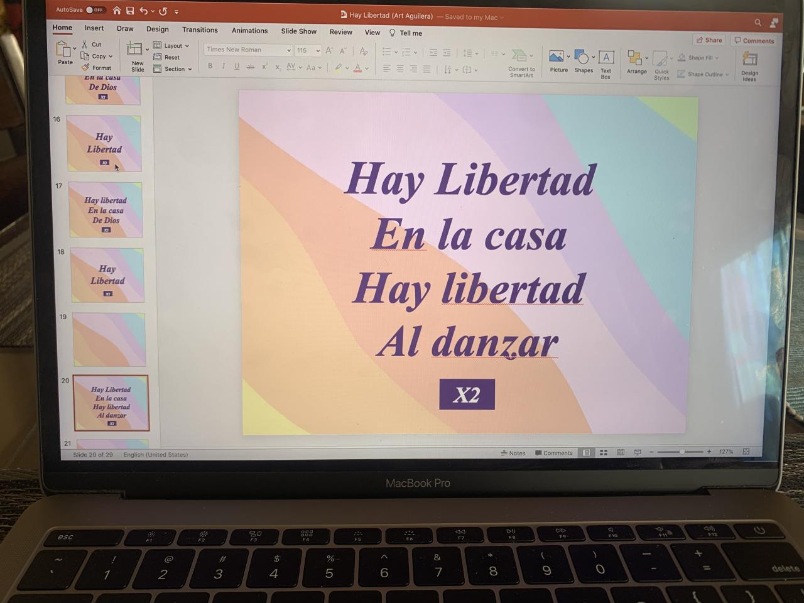Insert a Text Box

606,65
